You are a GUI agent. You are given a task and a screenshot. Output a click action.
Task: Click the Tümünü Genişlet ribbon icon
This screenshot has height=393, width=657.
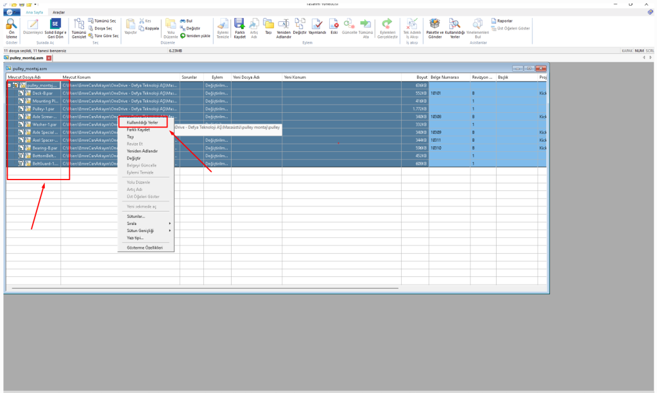78,24
